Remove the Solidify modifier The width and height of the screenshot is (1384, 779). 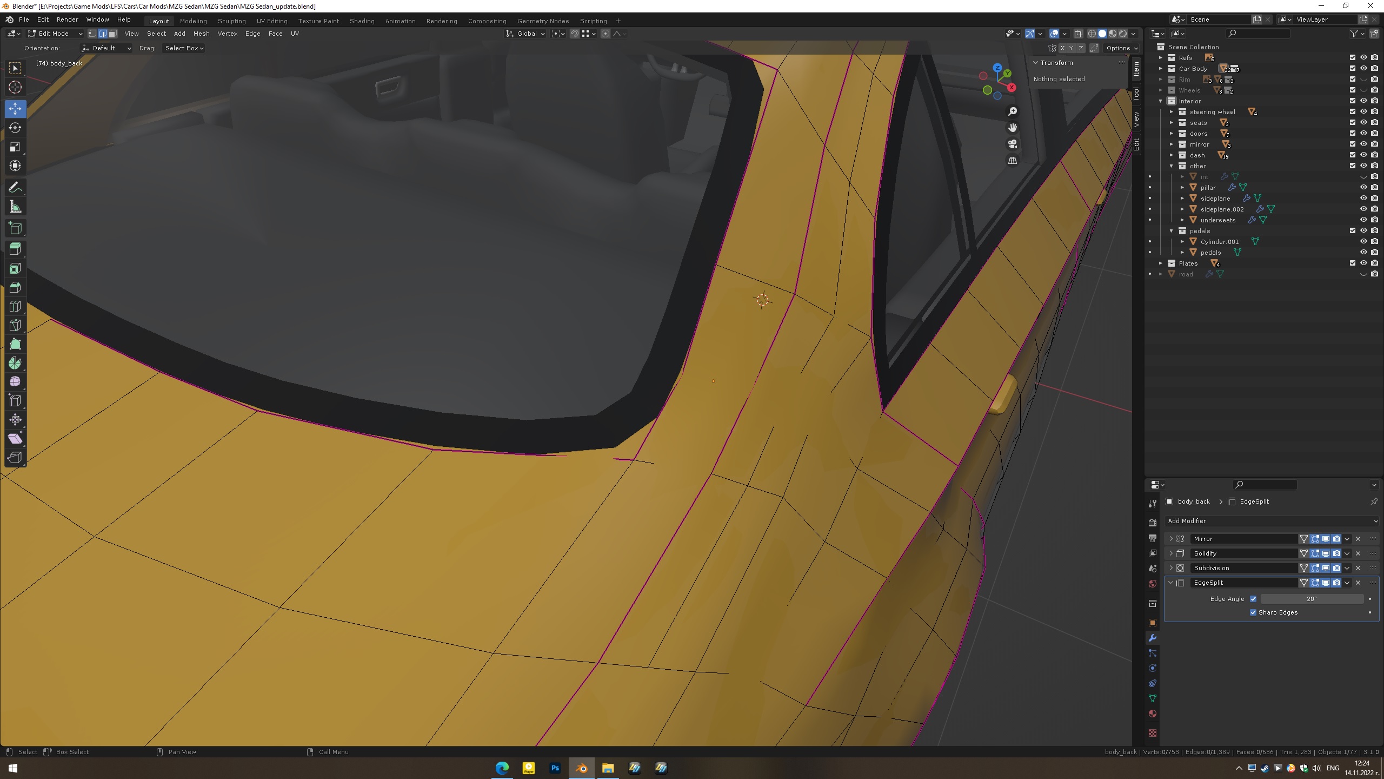[x=1358, y=553]
